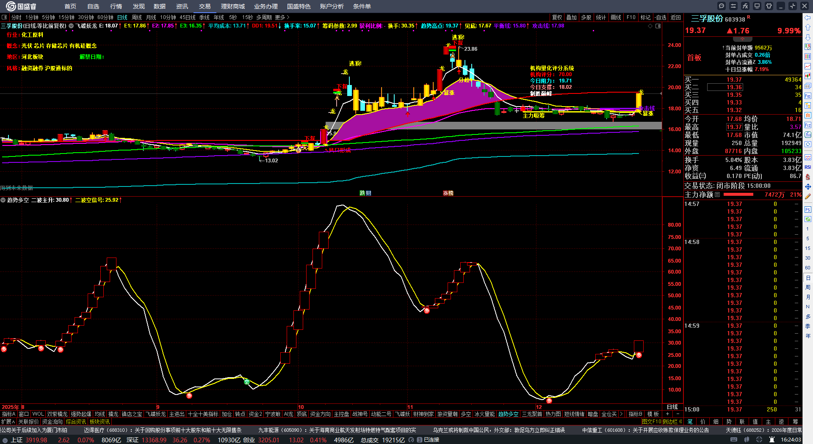This screenshot has width=813, height=444.
Task: Select 1-minute period on right sidebar
Action: point(808,229)
